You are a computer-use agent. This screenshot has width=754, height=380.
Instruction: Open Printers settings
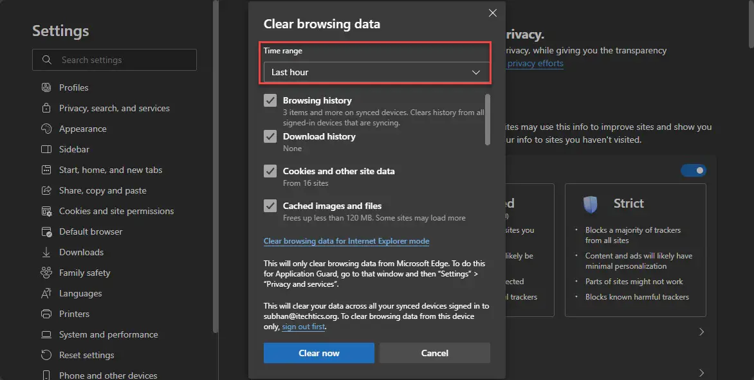tap(74, 314)
